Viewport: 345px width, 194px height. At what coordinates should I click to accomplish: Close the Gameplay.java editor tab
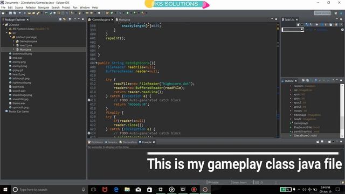click(112, 19)
